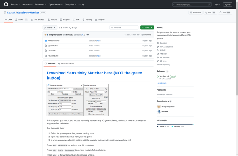Viewport: 238px width, 156px height.
Task: Open the green Code dropdown button
Action: pos(147,27)
